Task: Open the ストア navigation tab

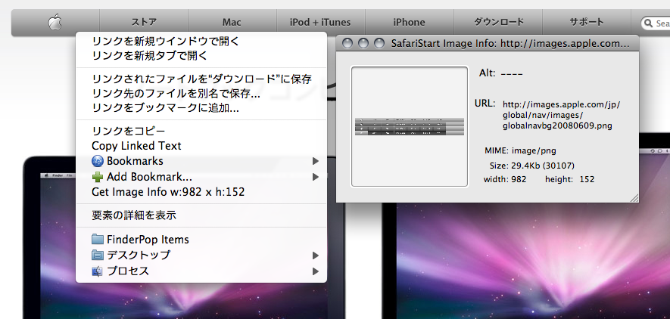Action: click(144, 22)
